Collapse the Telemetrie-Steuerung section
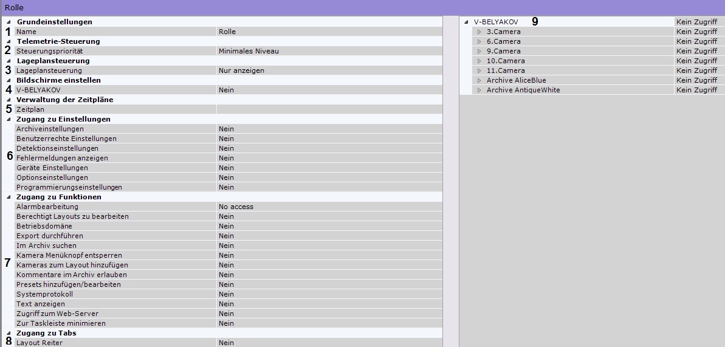 pyautogui.click(x=9, y=41)
